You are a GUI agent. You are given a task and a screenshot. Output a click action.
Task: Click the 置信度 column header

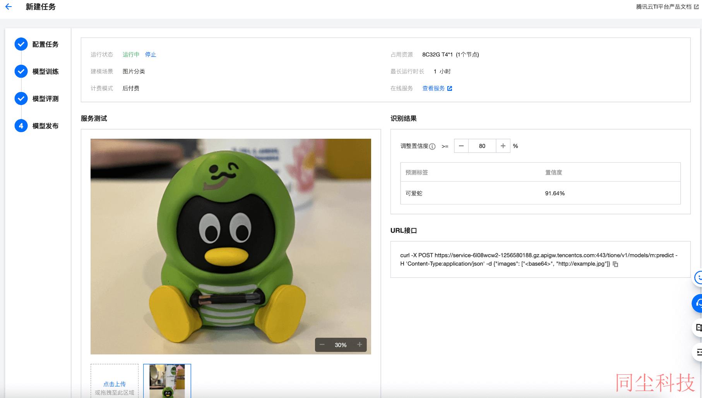[x=553, y=172]
